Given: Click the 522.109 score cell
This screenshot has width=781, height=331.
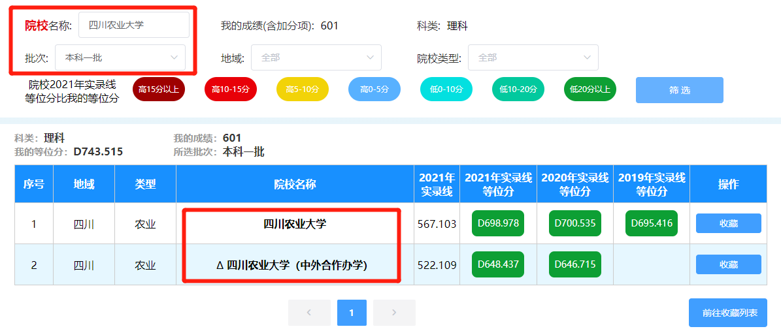Looking at the screenshot, I should [x=437, y=265].
